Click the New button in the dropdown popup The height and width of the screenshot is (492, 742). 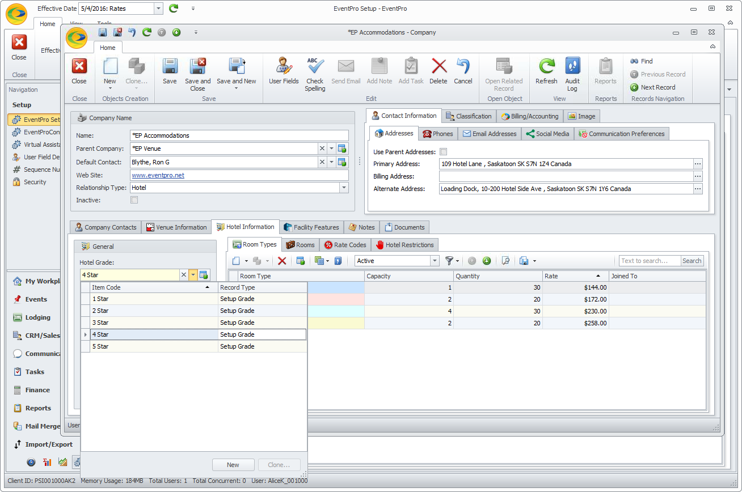pyautogui.click(x=233, y=465)
